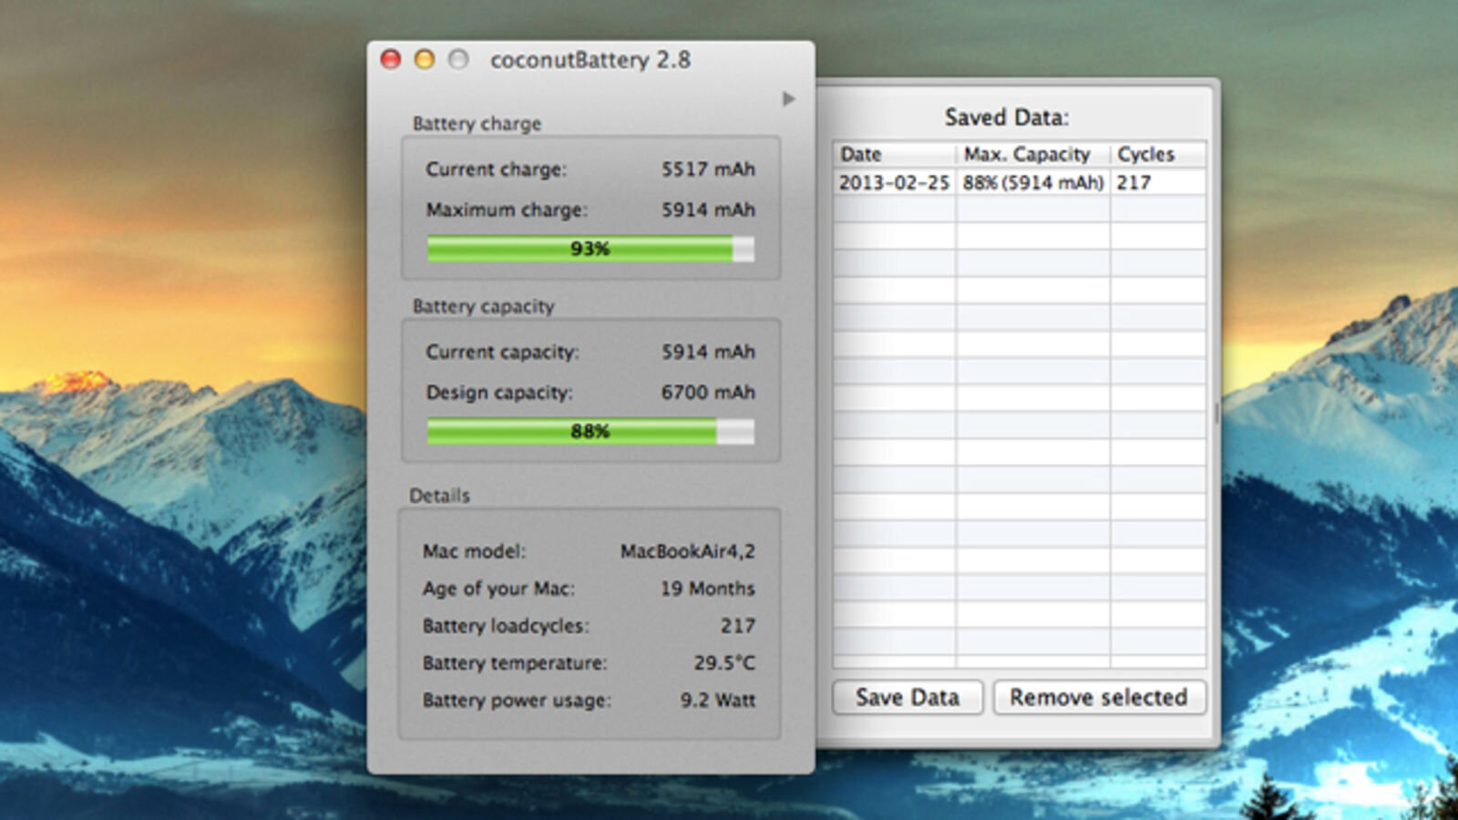This screenshot has width=1458, height=820.
Task: Click the Remove selected button
Action: coord(1099,697)
